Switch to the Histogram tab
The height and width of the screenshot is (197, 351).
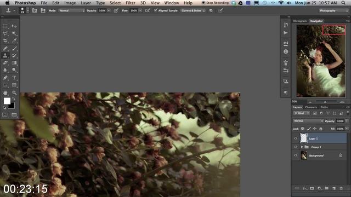300,21
